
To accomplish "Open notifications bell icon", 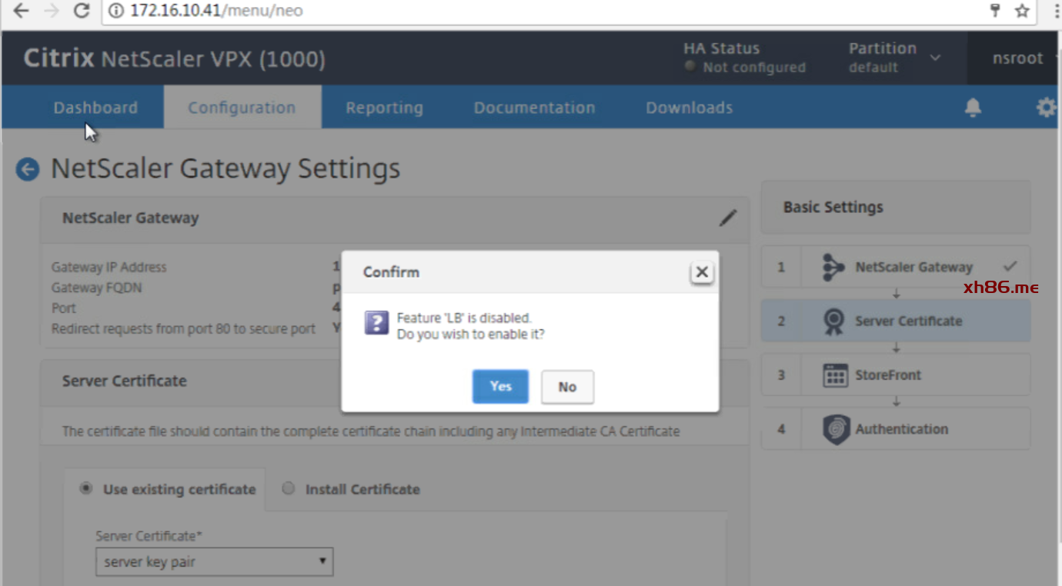I will (973, 108).
